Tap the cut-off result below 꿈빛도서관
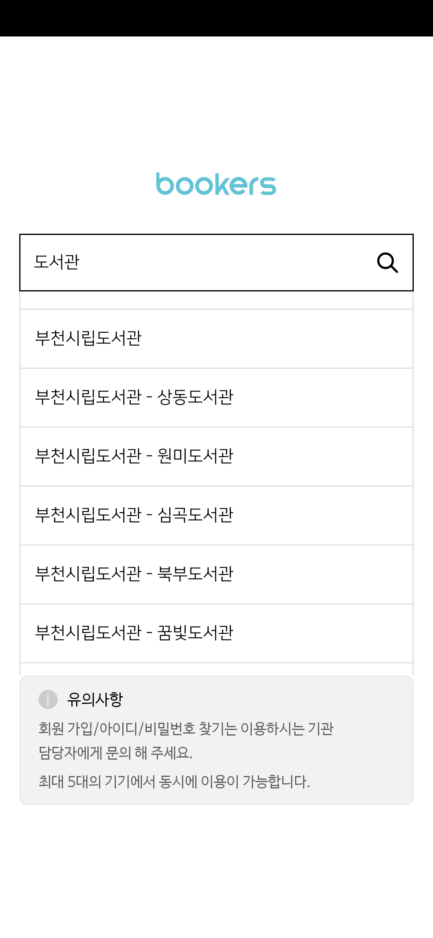The height and width of the screenshot is (938, 433). click(216, 669)
